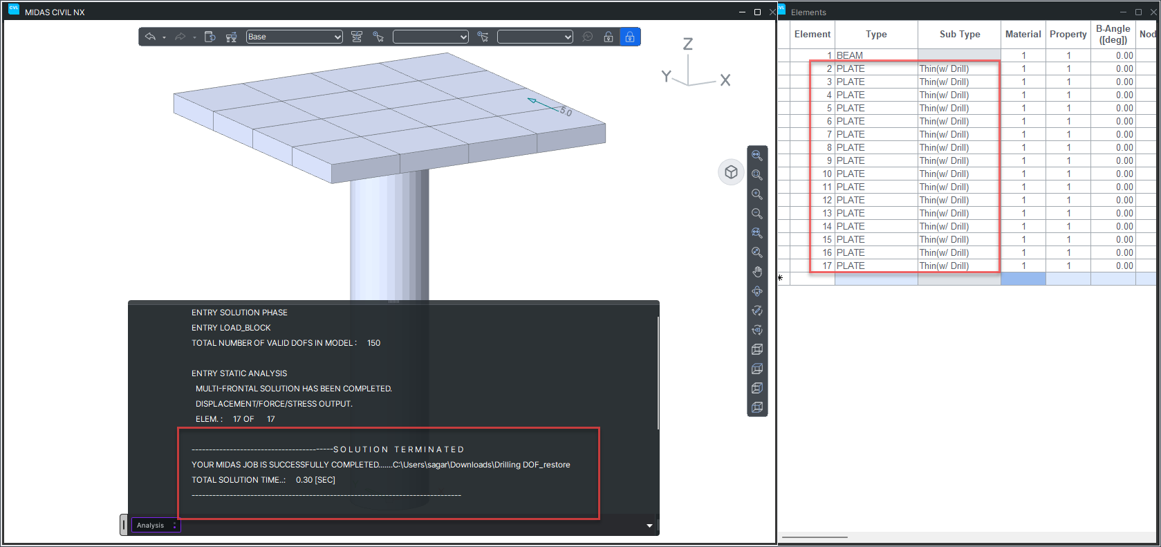Click the second cube view icon
Viewport: 1161px width, 547px height.
pyautogui.click(x=757, y=369)
